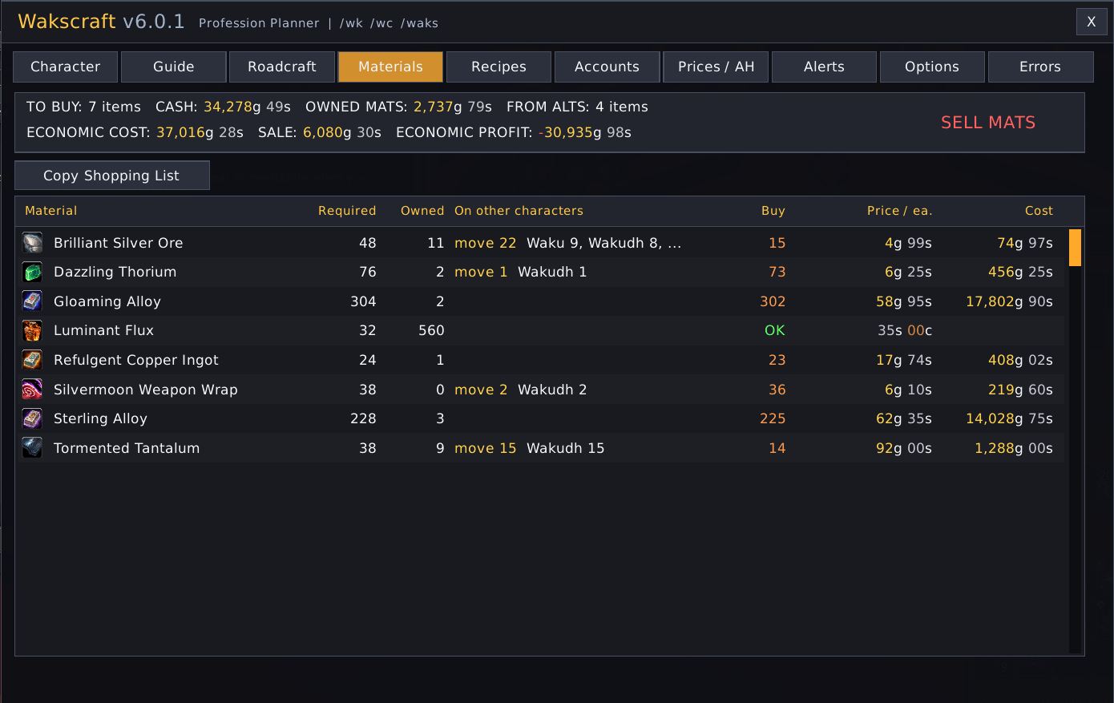Click the Brilliant Silver Ore item icon
This screenshot has width=1114, height=703.
(32, 243)
